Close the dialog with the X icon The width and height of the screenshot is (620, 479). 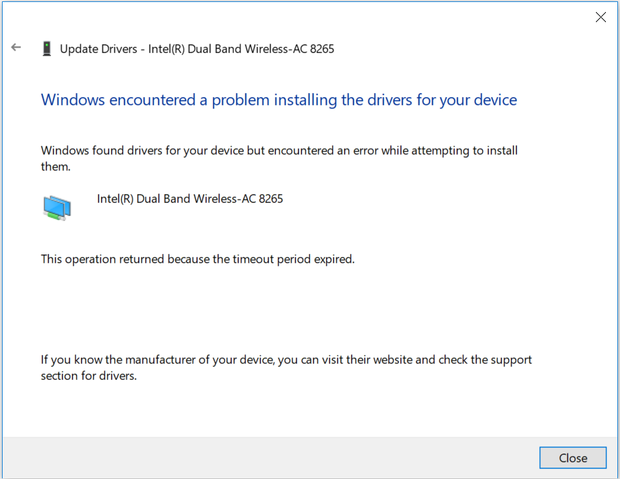click(601, 17)
